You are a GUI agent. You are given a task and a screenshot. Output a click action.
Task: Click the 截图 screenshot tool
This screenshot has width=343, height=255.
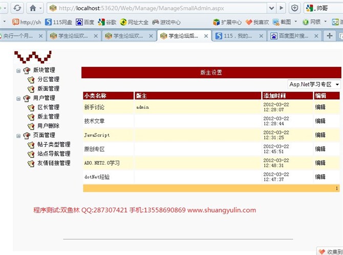point(282,22)
